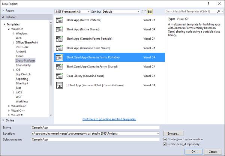Screen dimensions: 225x156
Task: Select Class Library (Xamarin.Forms) text
Action: point(85,76)
